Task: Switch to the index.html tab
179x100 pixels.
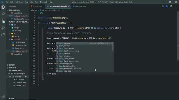Action: coord(37,6)
